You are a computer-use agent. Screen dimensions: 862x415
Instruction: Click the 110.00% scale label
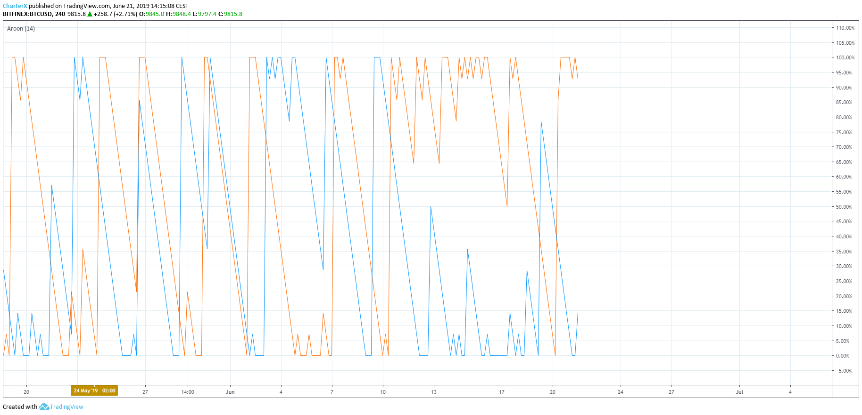(845, 28)
